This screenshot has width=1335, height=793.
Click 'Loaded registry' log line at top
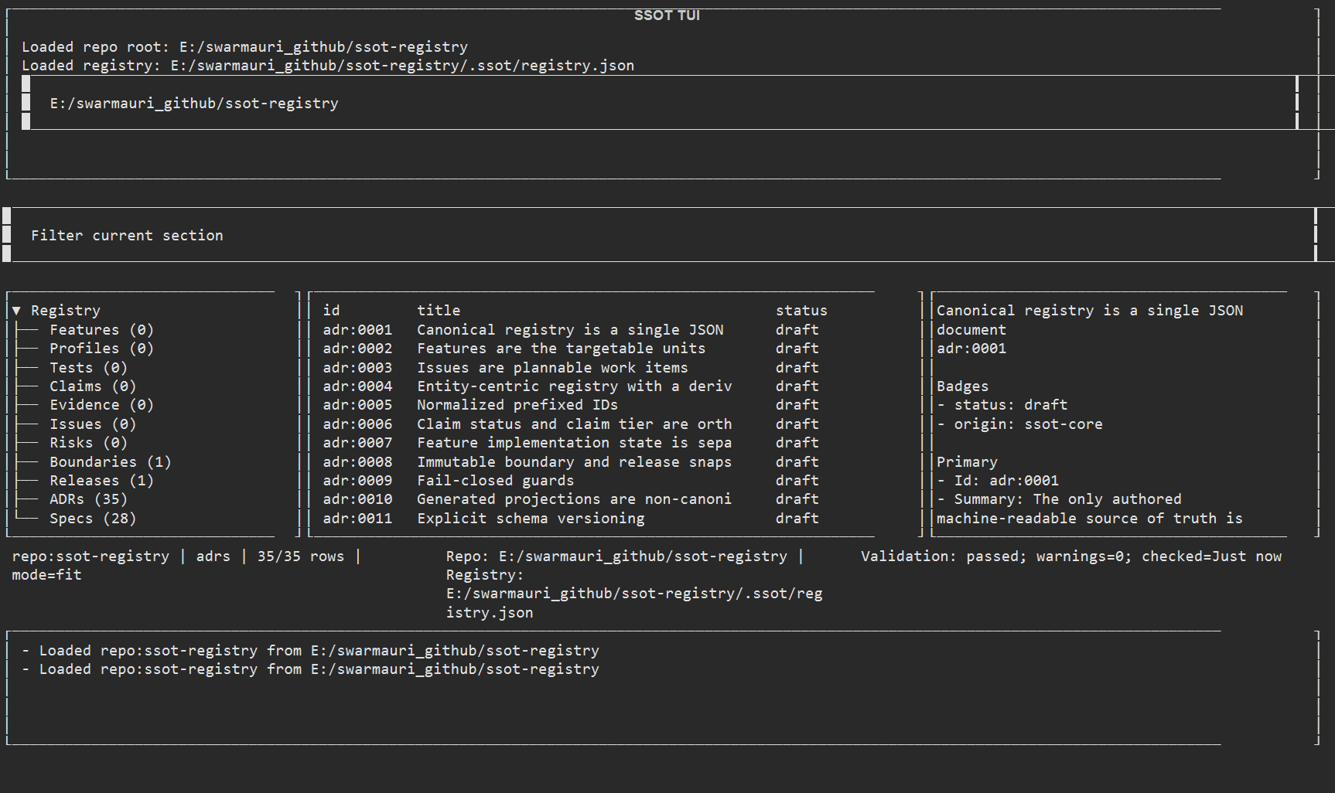coord(328,66)
